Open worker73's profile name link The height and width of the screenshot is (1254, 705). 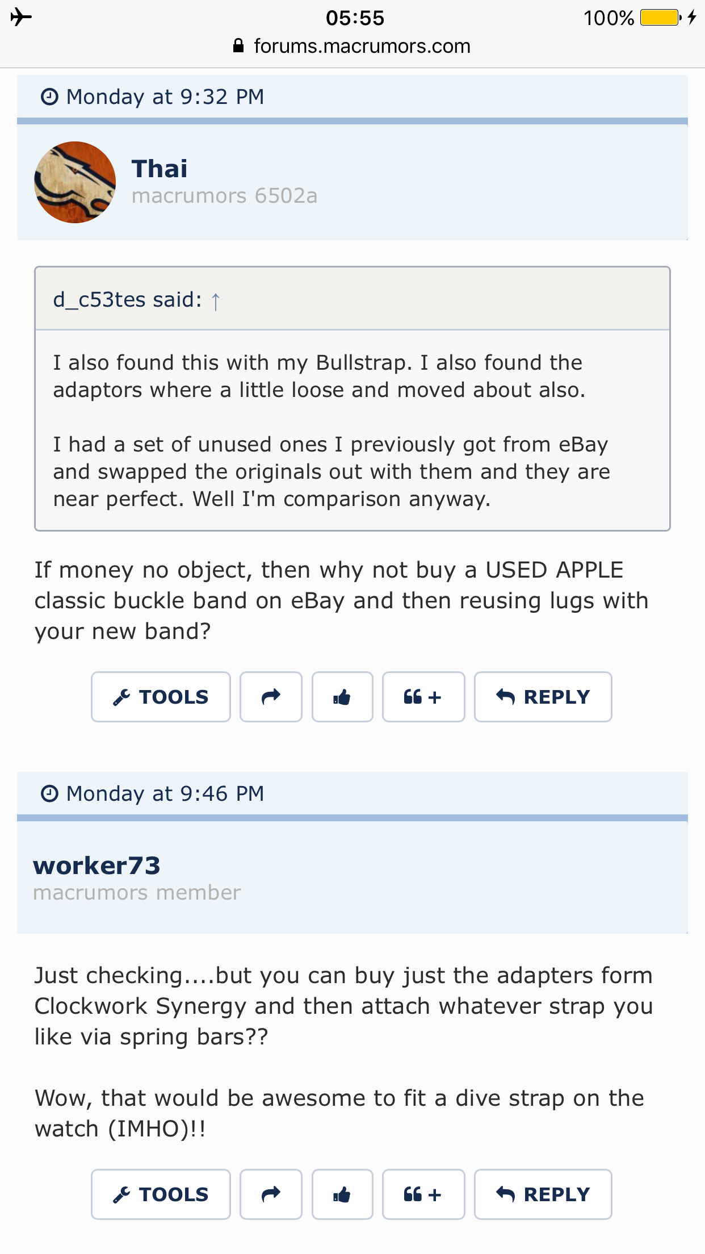97,866
